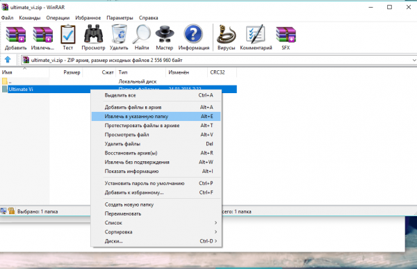Click the Вирусы scan icon
Image resolution: width=417 pixels, height=269 pixels.
click(x=227, y=38)
